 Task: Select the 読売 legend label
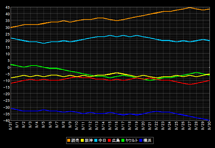(75, 140)
